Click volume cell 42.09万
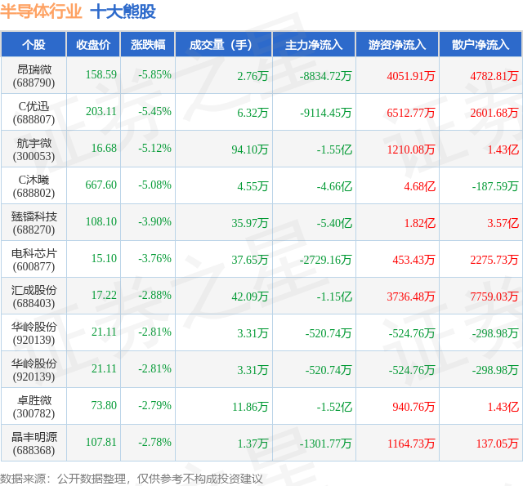Screen dimensions: 523x486 coord(250,297)
